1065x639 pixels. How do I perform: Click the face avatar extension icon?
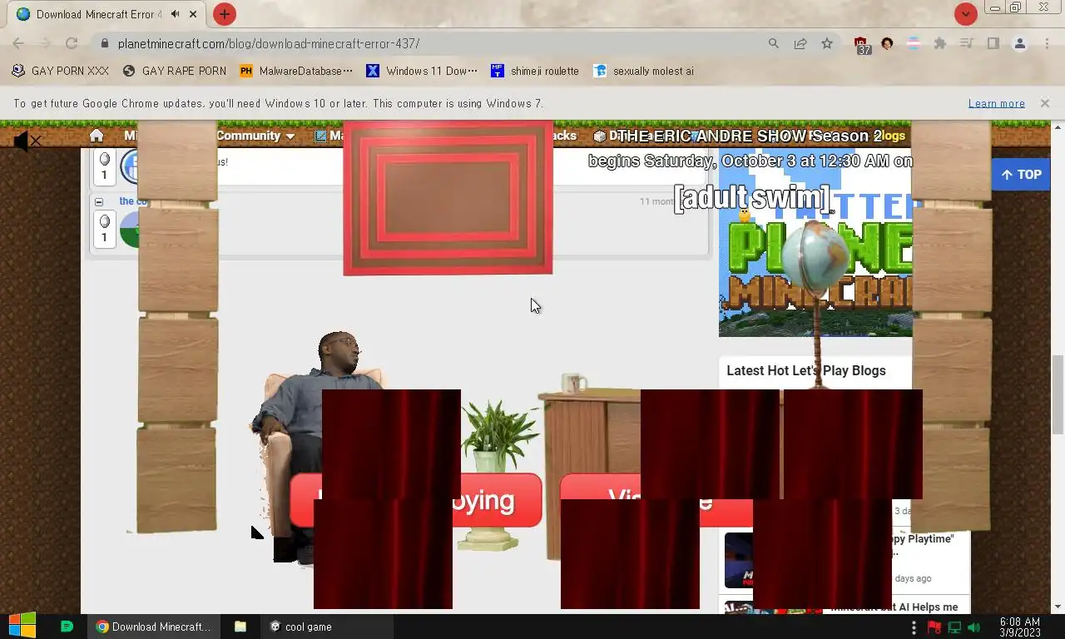click(x=887, y=43)
